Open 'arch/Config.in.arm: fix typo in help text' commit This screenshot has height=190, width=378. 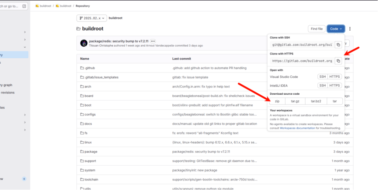click(x=201, y=86)
